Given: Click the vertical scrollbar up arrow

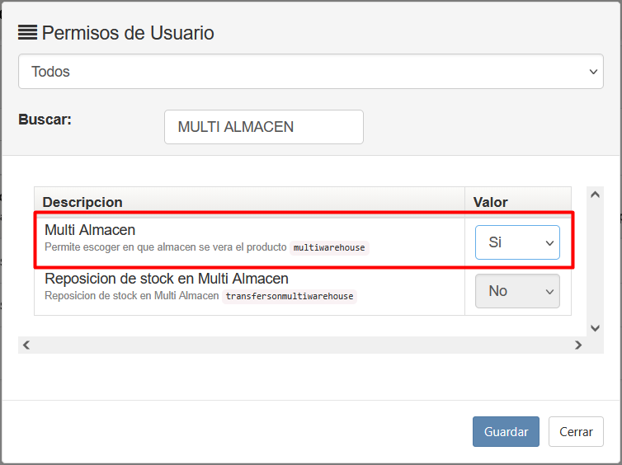Looking at the screenshot, I should pyautogui.click(x=594, y=194).
